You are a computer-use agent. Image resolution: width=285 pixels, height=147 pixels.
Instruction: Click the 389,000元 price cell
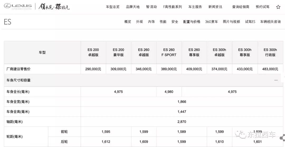pos(169,69)
